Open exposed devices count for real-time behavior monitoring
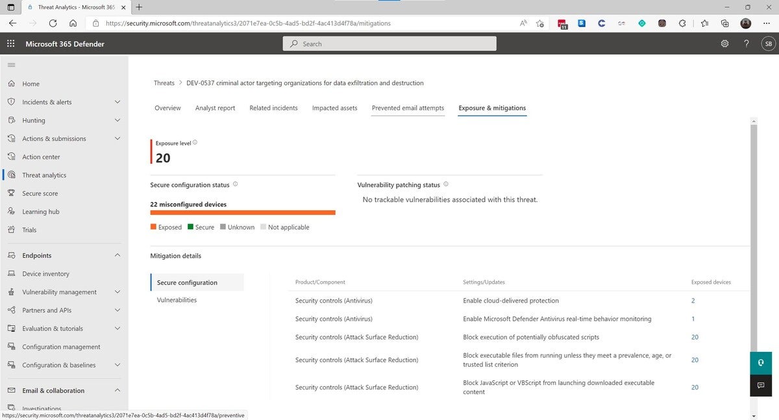This screenshot has height=420, width=779. click(693, 319)
